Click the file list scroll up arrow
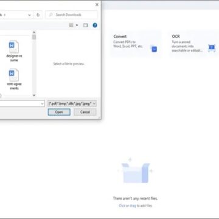Image resolution: width=219 pixels, height=219 pixels. pyautogui.click(x=34, y=32)
